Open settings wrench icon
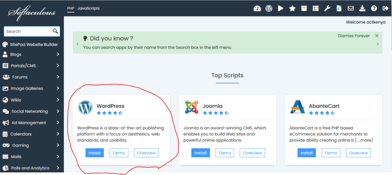 (327, 8)
